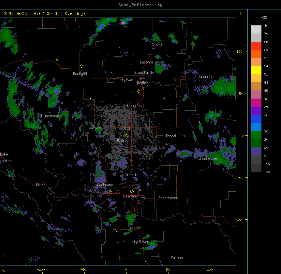Image resolution: width=281 pixels, height=274 pixels.
Task: Select the Vulcan label
Action: click(177, 258)
